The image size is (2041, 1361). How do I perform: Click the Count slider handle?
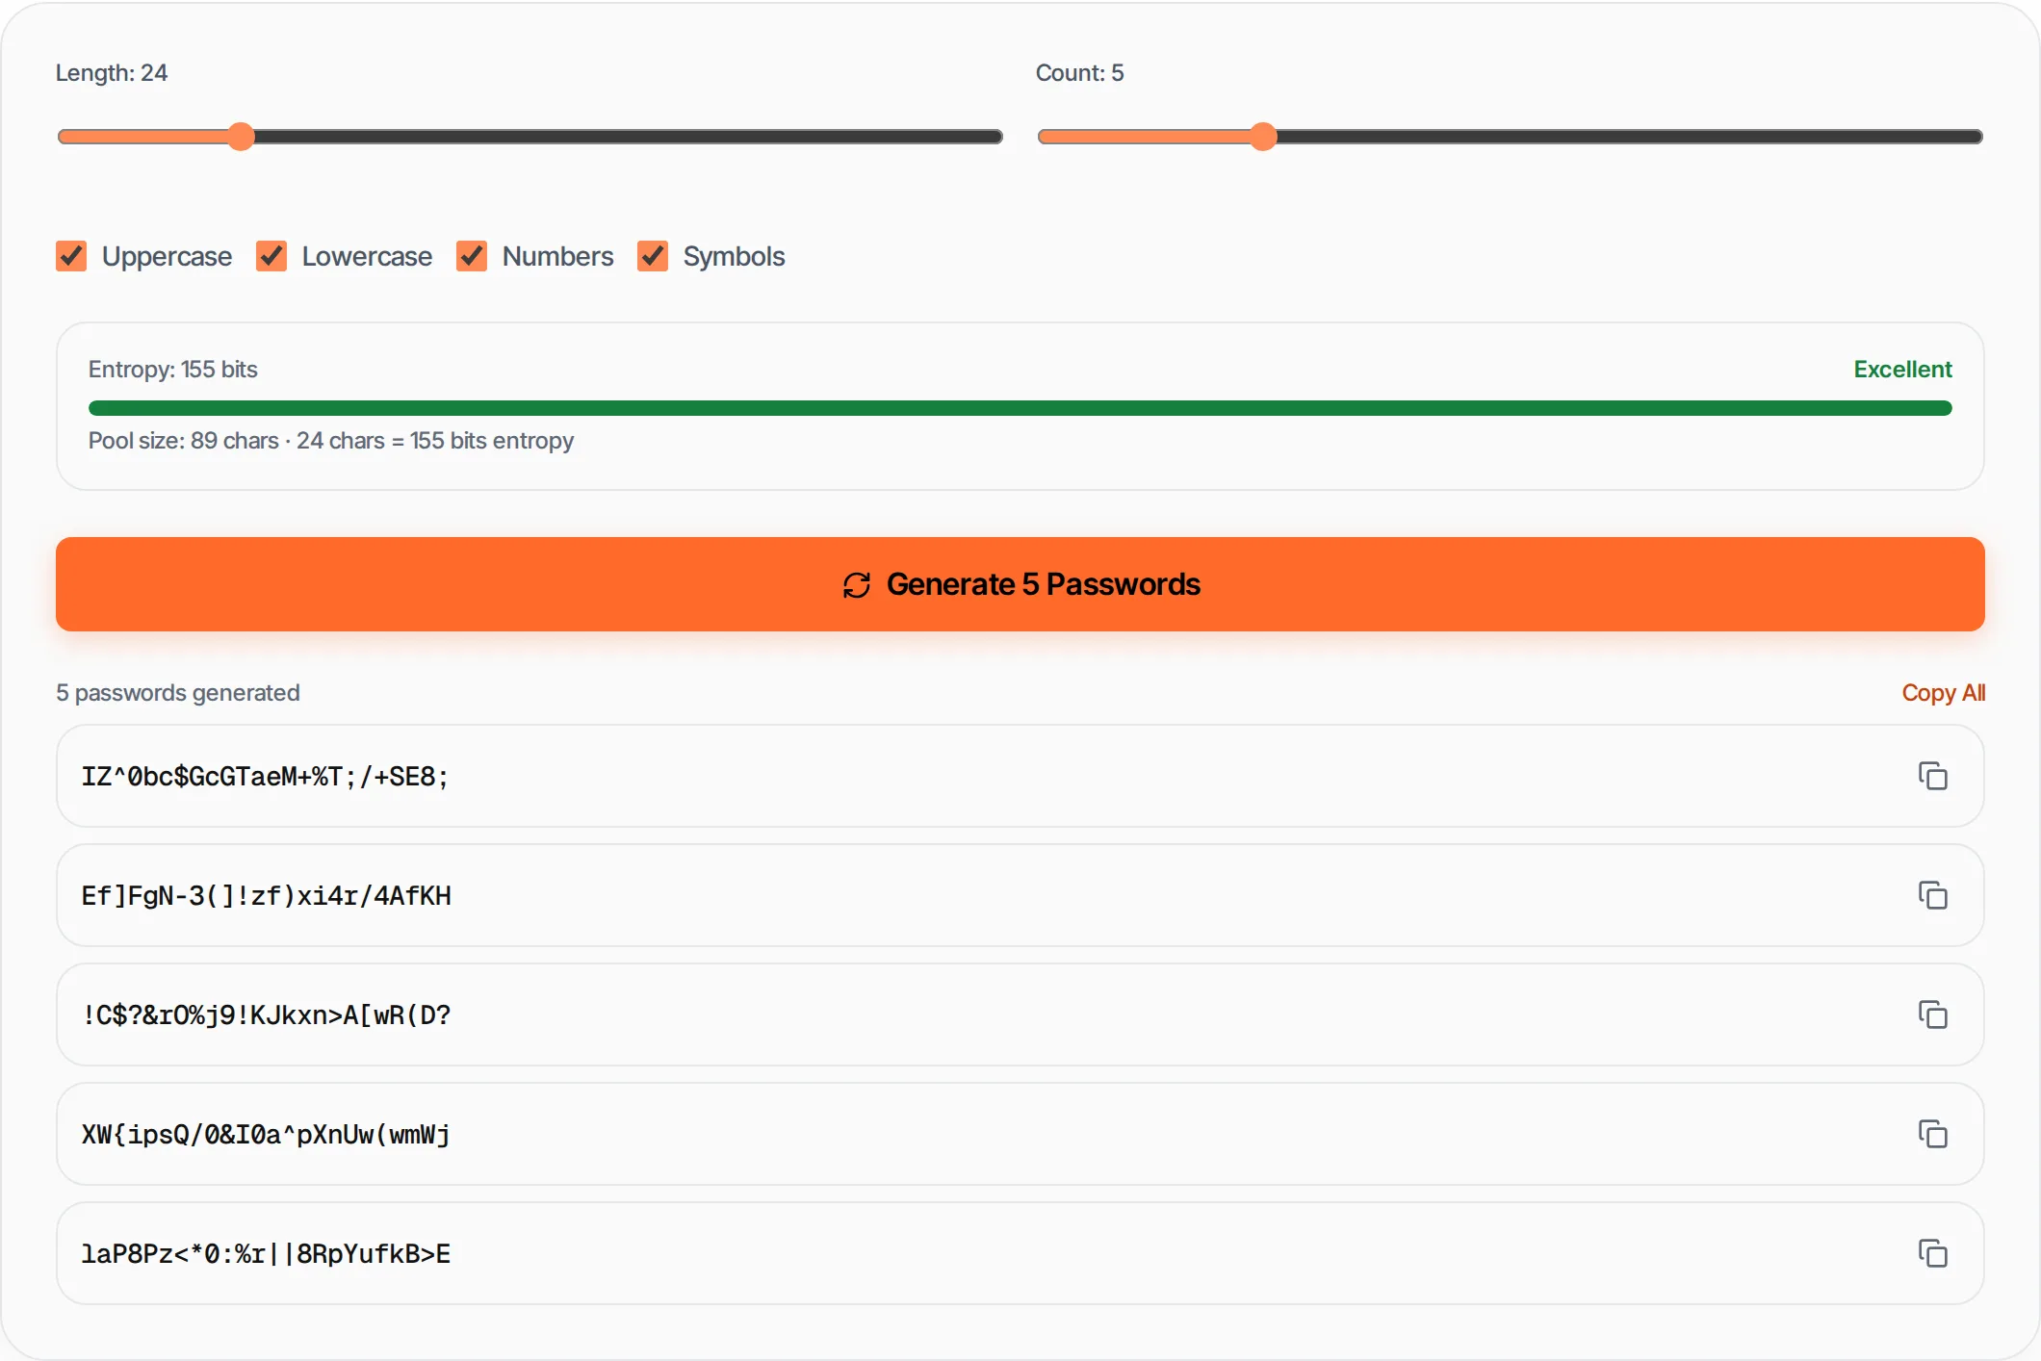(x=1263, y=137)
